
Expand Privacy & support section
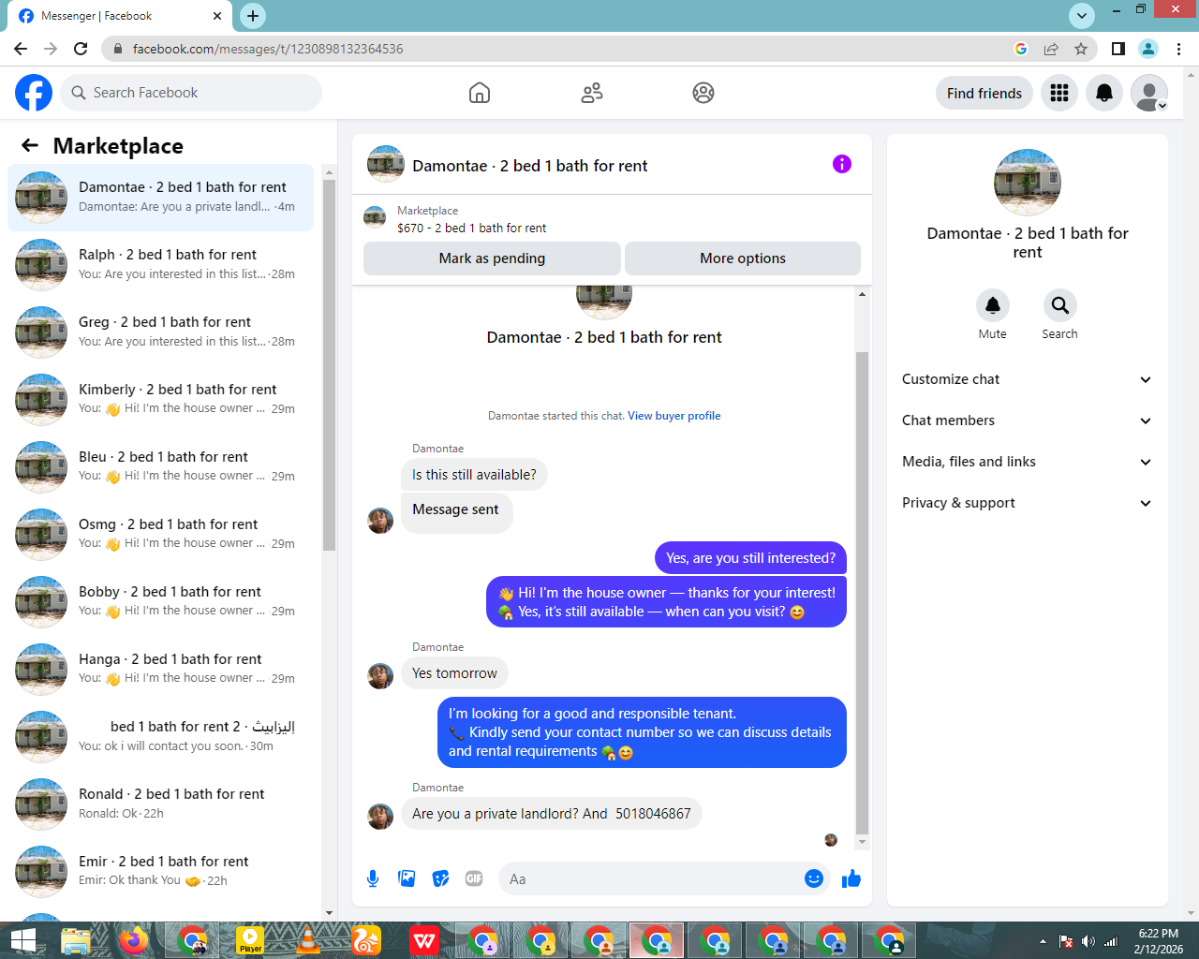(1027, 503)
